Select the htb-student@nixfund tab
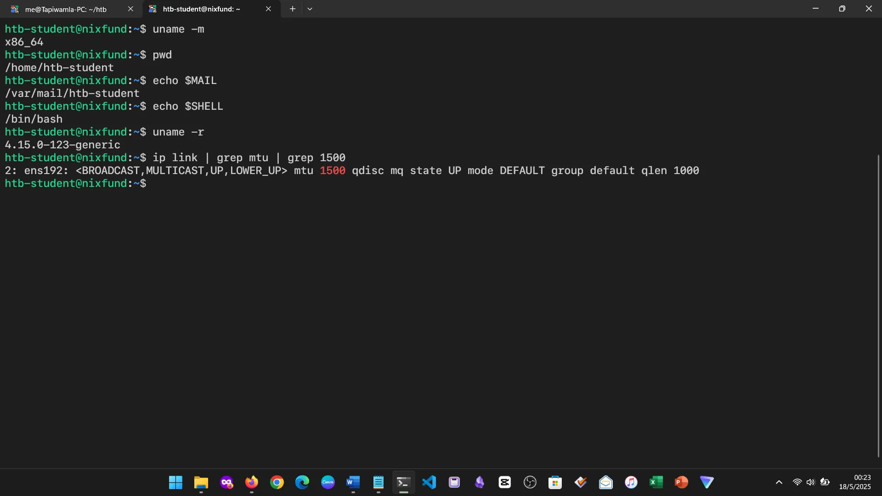Screen dimensions: 882x496 click(x=201, y=9)
